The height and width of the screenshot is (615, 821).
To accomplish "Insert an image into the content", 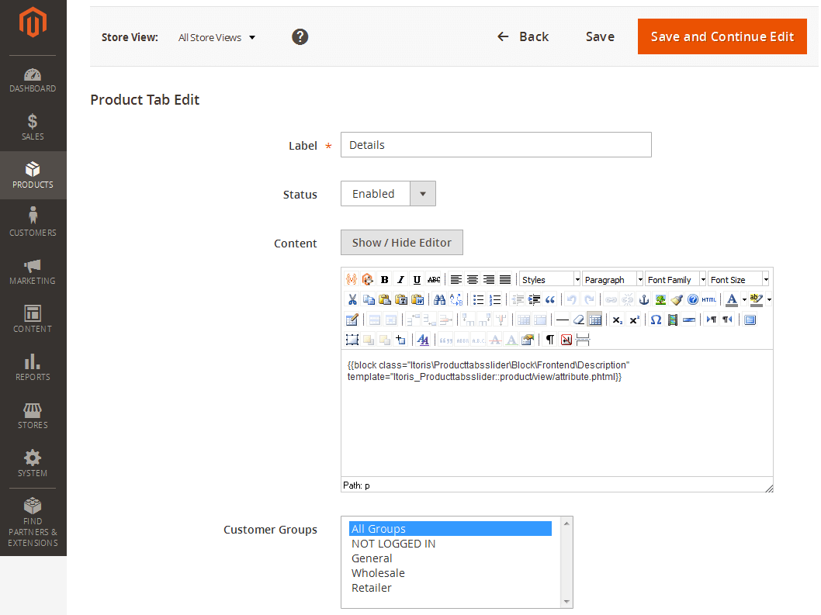I will [x=660, y=300].
